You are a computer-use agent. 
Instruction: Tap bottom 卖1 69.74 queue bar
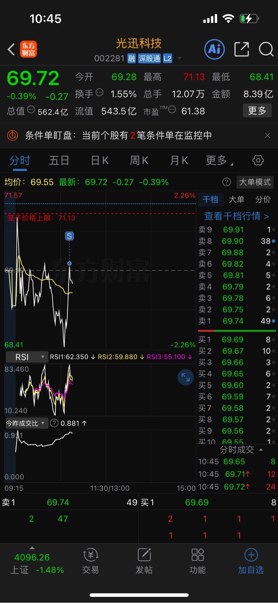click(69, 503)
